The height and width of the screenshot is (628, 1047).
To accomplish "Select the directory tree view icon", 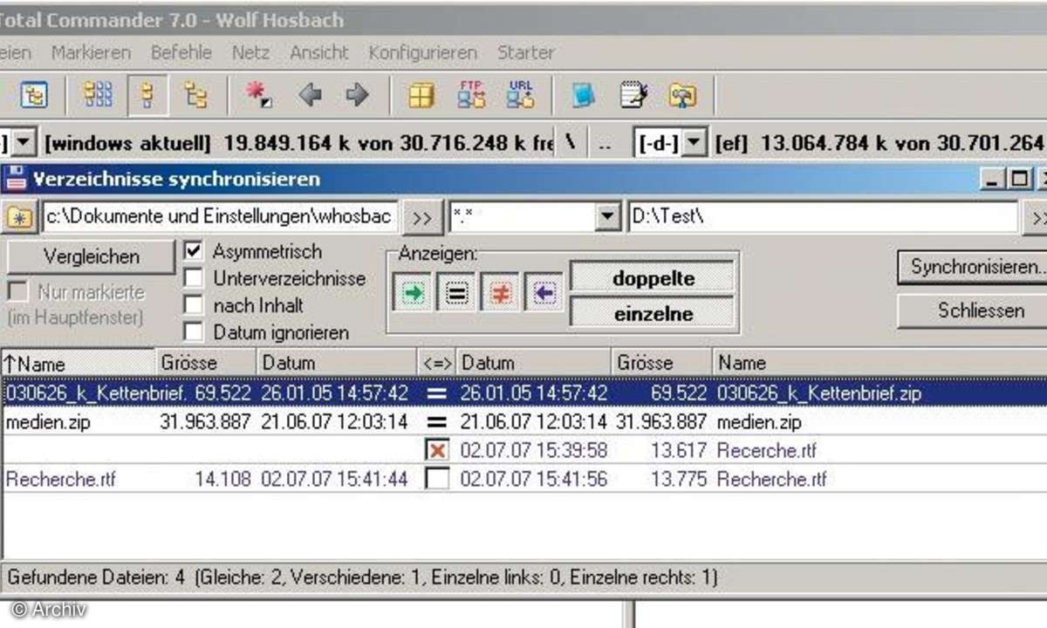I will [195, 95].
